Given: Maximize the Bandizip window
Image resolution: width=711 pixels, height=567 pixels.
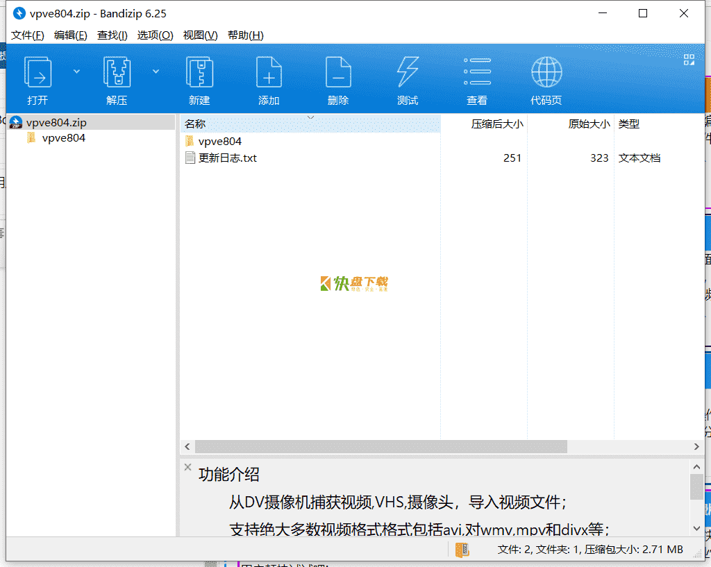Looking at the screenshot, I should (642, 14).
